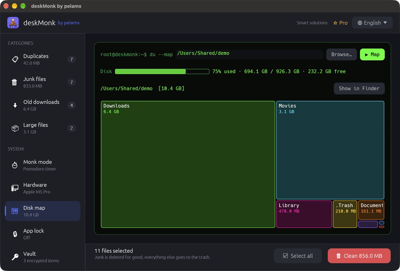Screen dimensions: 400x271
Task: Click the by pelamx link
Action: tap(69, 23)
